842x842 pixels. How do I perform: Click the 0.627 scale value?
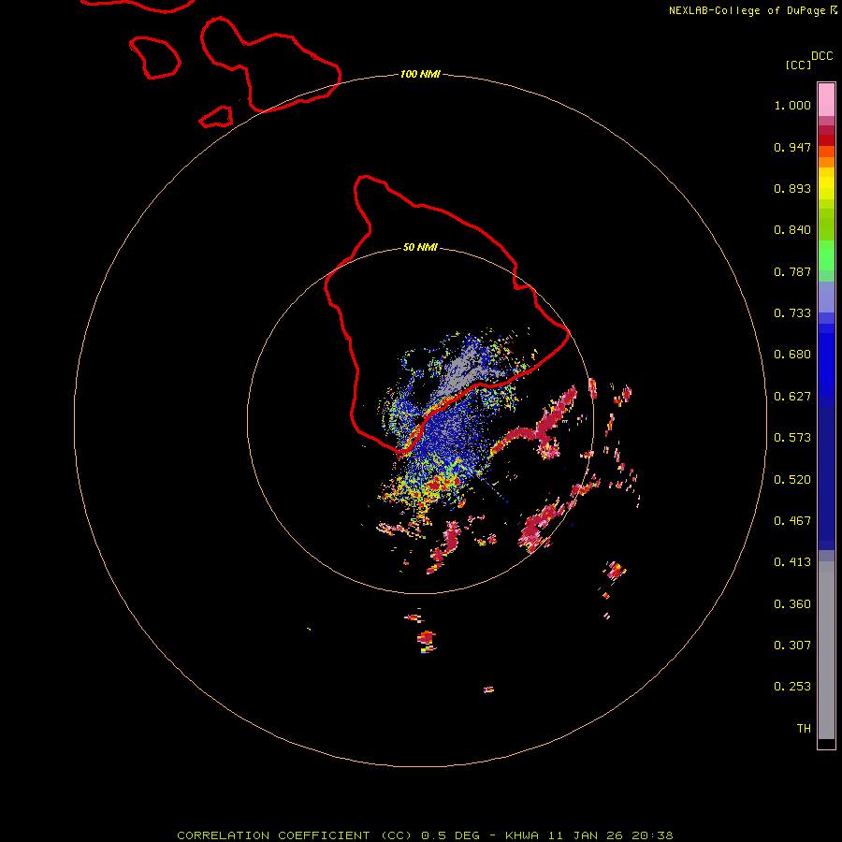(x=792, y=397)
